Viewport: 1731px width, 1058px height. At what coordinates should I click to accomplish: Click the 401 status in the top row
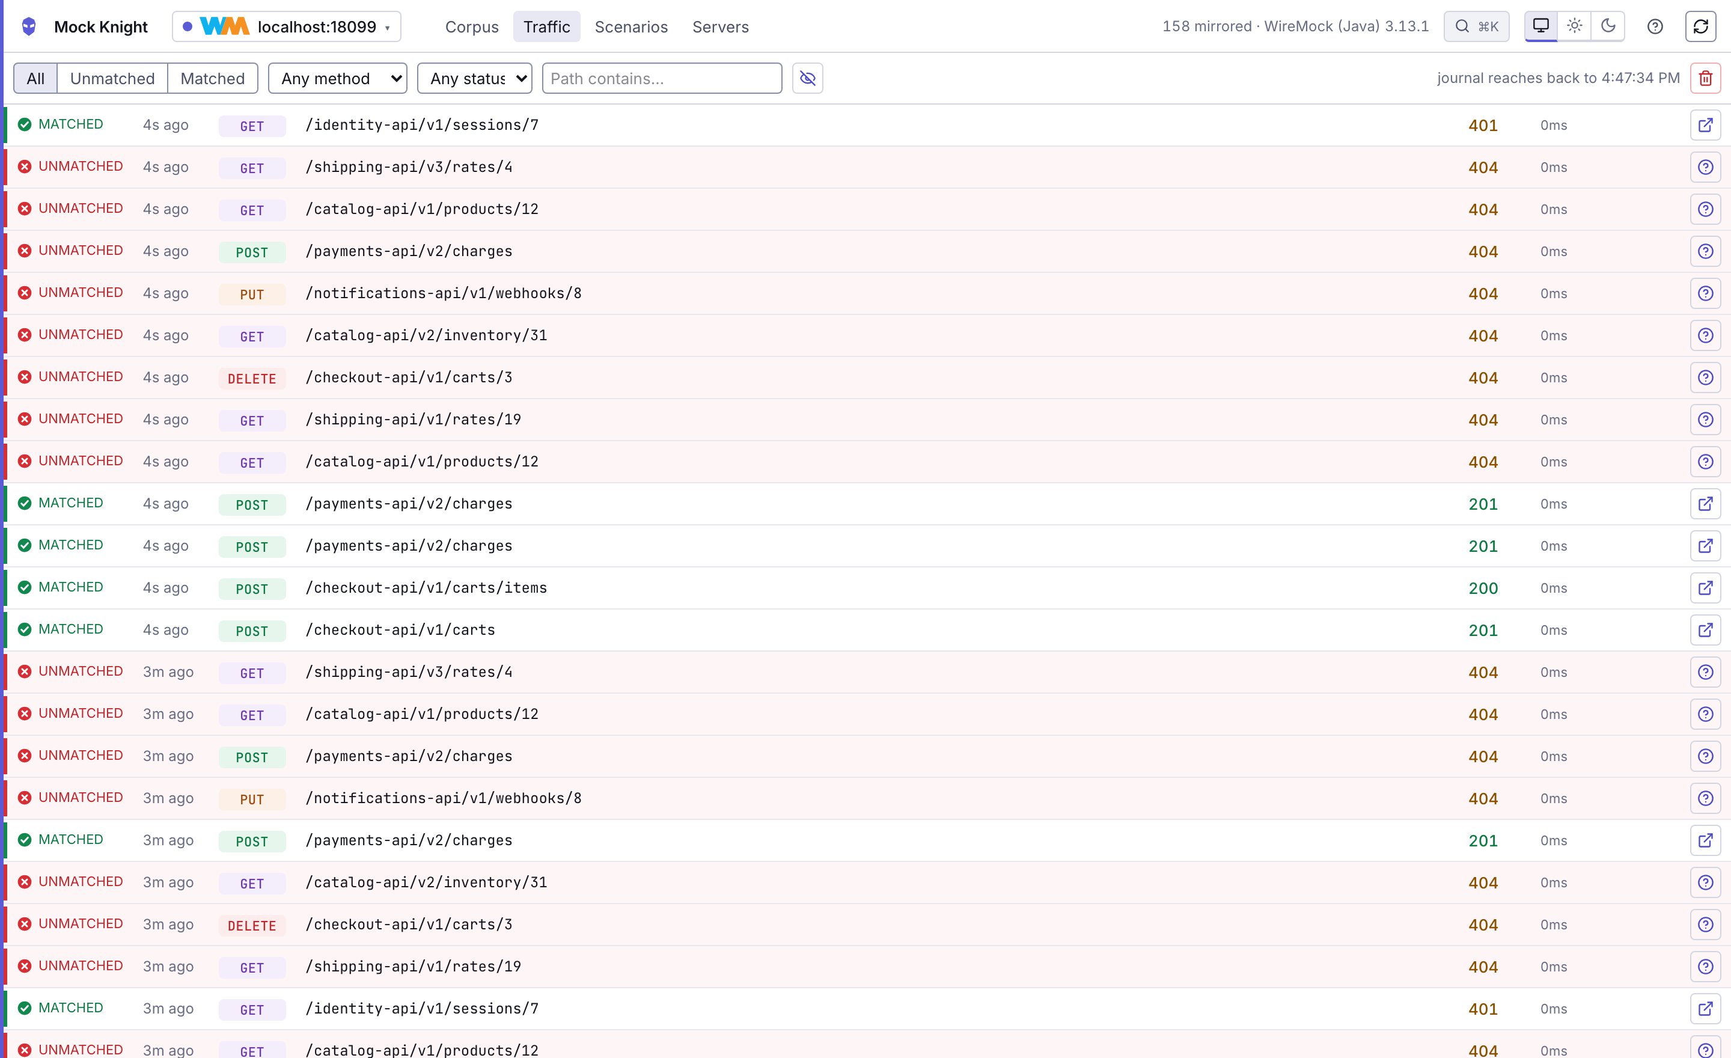[1483, 125]
